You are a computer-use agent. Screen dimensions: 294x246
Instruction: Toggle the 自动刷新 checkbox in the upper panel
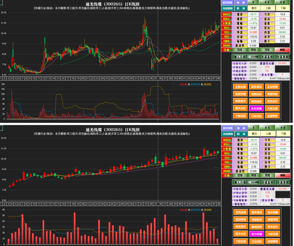point(249,57)
